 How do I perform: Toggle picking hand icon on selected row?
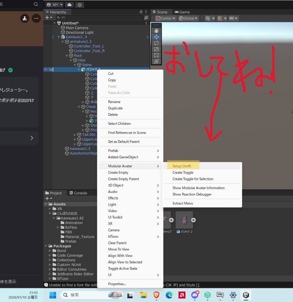point(50,70)
